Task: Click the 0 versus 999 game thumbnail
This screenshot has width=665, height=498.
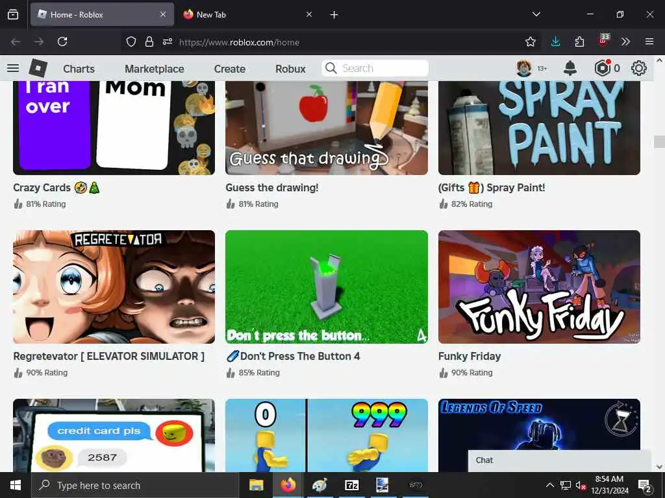Action: (x=327, y=435)
